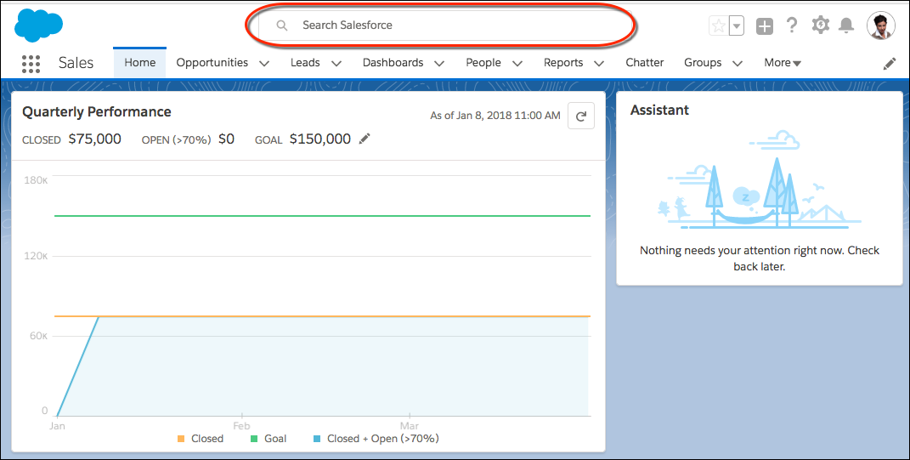910x460 pixels.
Task: Click the Mar label on the chart axis
Action: coord(410,426)
